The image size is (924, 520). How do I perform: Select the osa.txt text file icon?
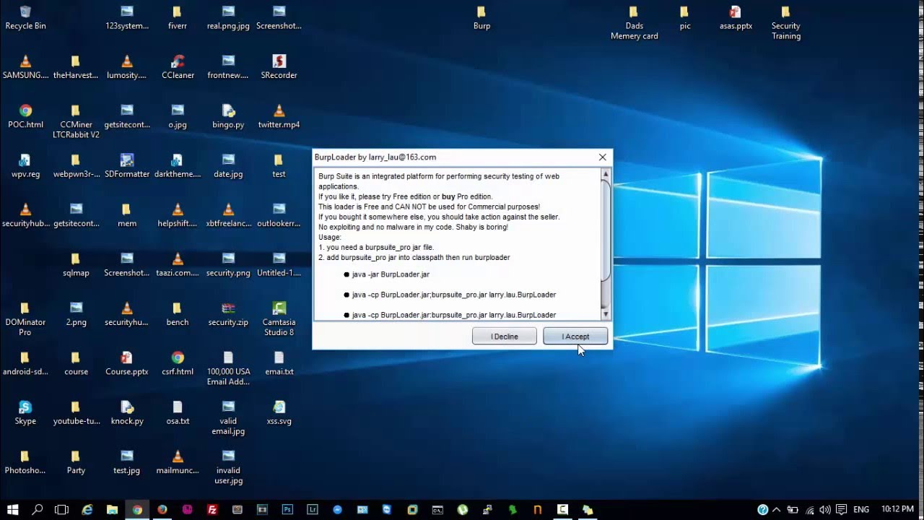click(x=178, y=413)
